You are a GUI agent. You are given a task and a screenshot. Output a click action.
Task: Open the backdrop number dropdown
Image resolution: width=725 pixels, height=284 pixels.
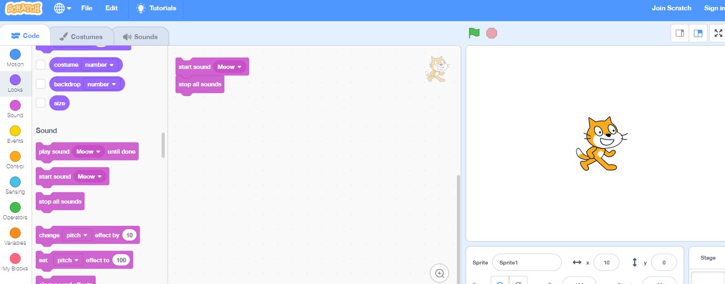[x=102, y=84]
